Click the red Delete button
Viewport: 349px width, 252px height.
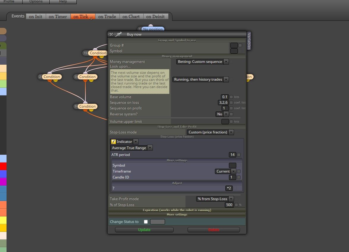pyautogui.click(x=214, y=230)
